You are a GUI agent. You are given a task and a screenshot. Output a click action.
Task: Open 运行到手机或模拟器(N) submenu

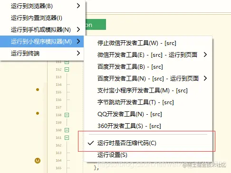[x=42, y=30]
